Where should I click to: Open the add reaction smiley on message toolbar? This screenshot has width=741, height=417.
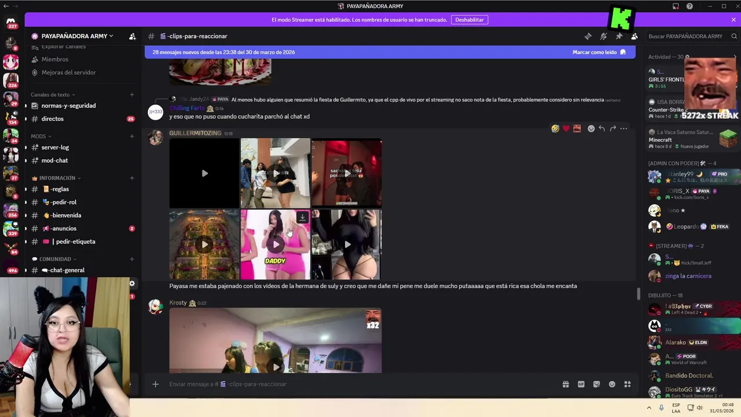(x=591, y=129)
